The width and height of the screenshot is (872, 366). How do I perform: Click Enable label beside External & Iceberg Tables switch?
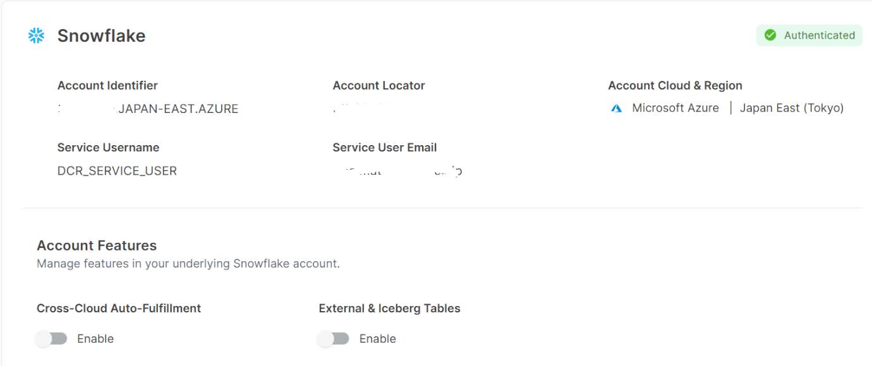coord(377,339)
